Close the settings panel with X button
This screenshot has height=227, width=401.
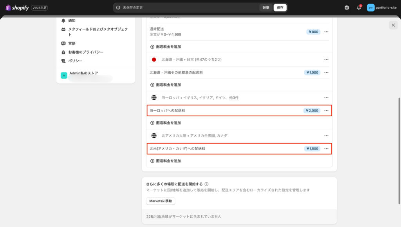pos(393,25)
